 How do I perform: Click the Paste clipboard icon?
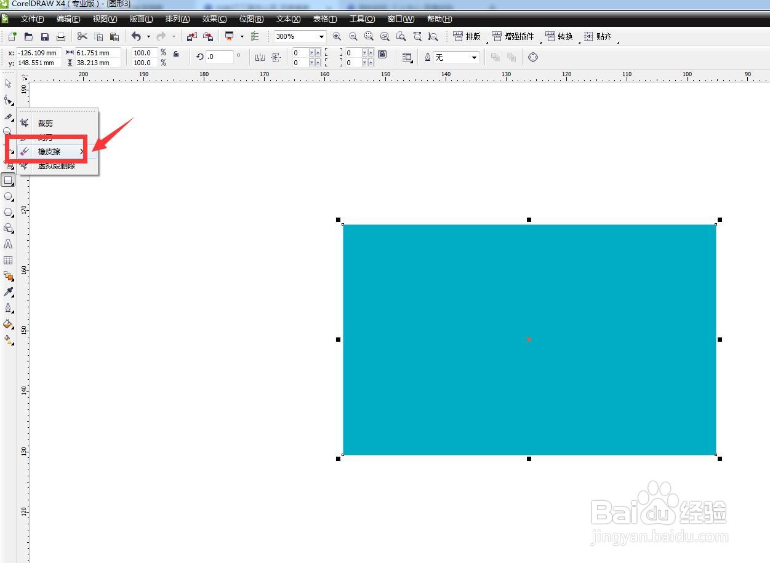click(x=114, y=37)
